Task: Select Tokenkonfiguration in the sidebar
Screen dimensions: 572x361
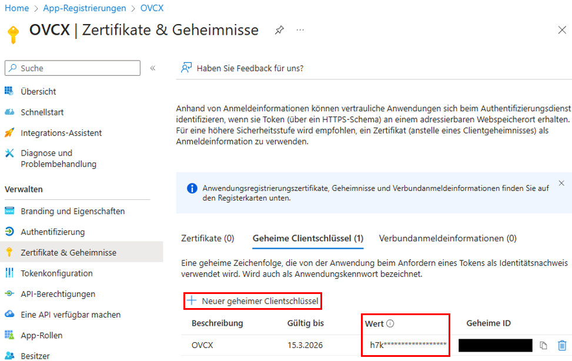Action: click(56, 273)
